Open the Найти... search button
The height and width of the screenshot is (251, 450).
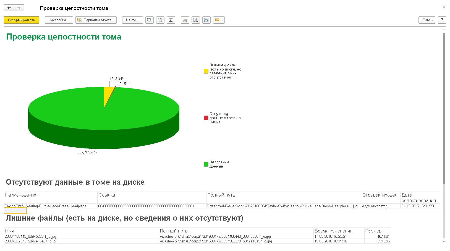pyautogui.click(x=132, y=20)
